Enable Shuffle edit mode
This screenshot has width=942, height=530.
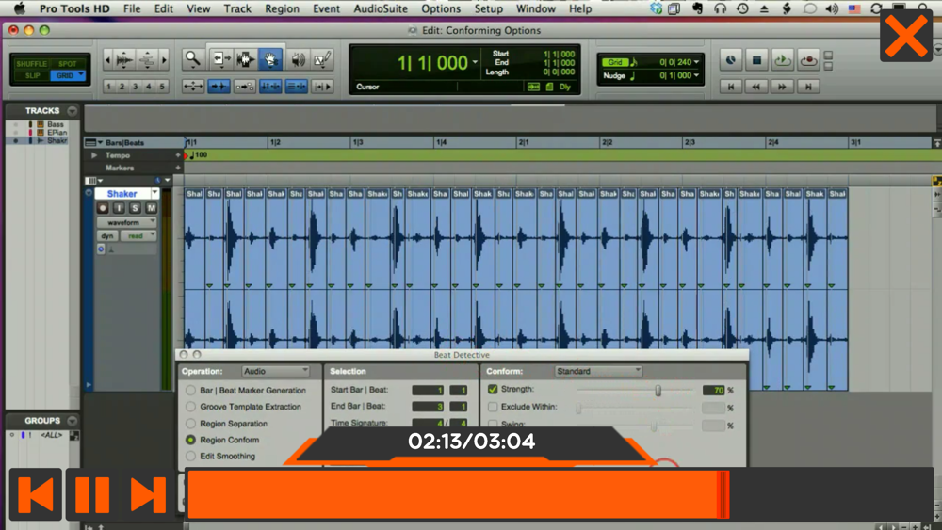point(31,64)
